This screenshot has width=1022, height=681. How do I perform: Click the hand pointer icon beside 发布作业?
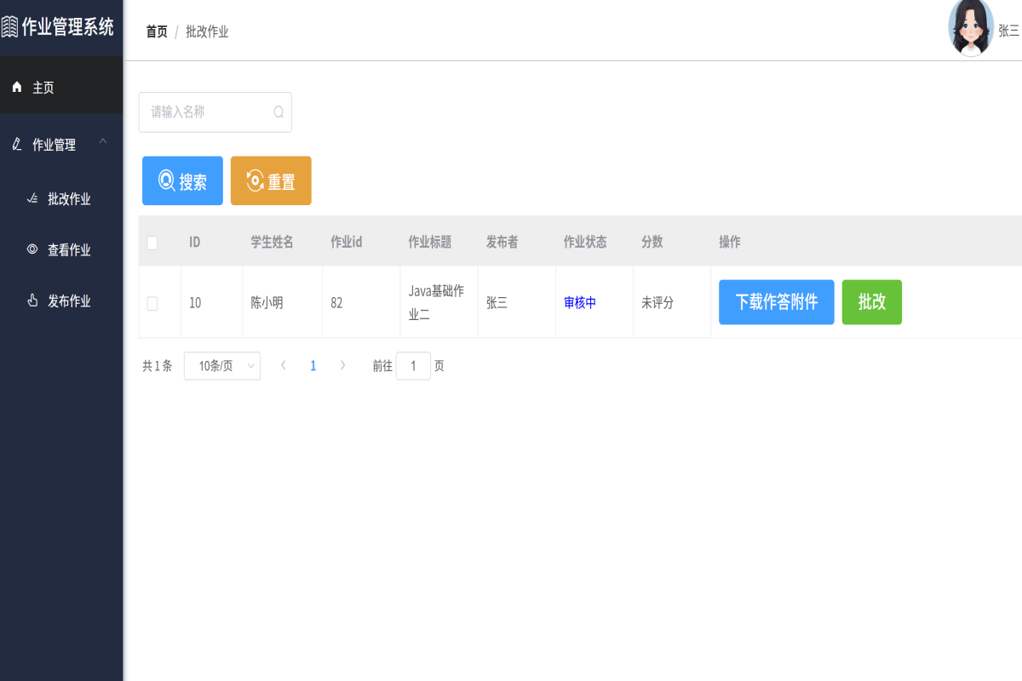(32, 300)
